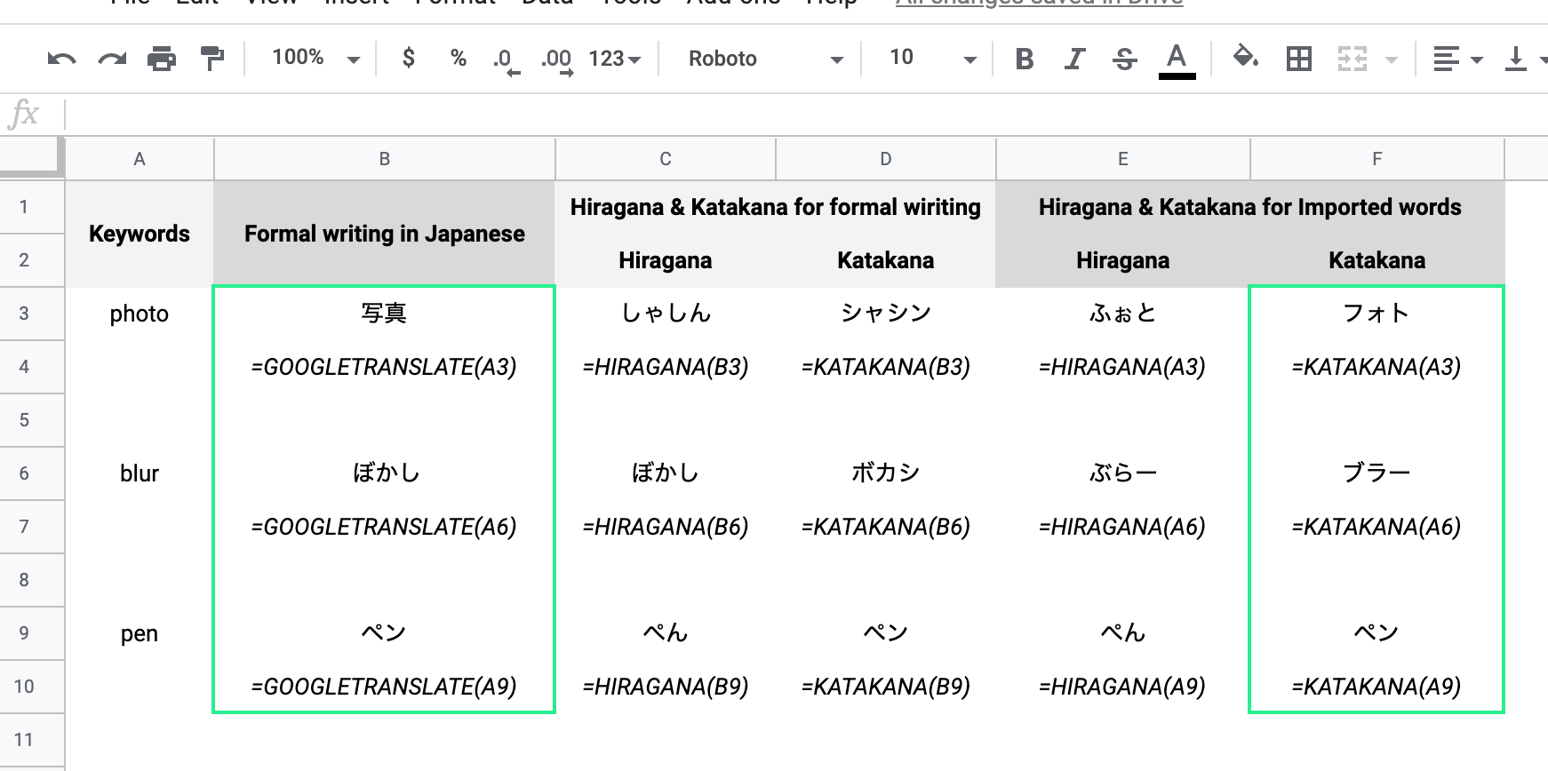Viewport: 1548px width, 771px height.
Task: Select the Keywords header cell
Action: tap(140, 234)
